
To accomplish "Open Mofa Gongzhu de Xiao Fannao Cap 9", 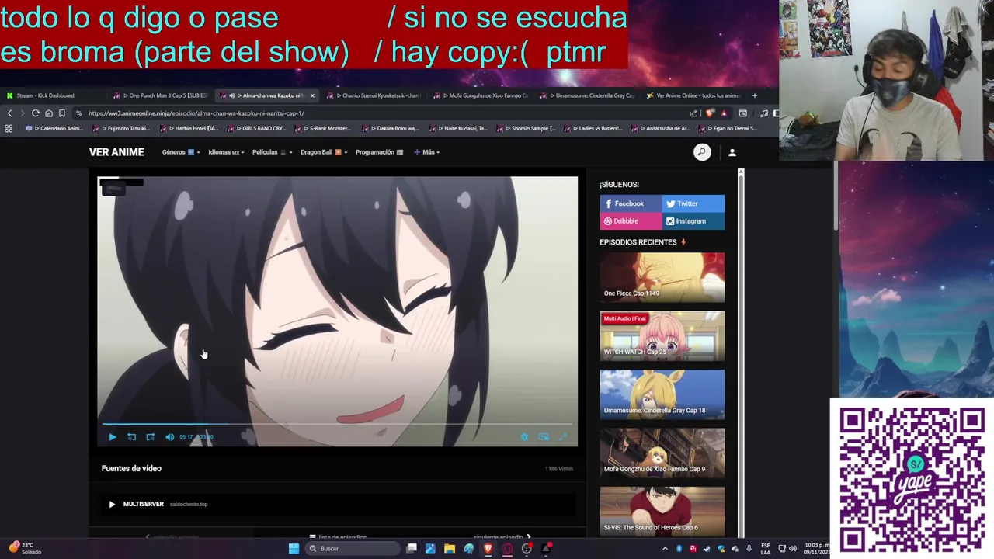I will (662, 453).
